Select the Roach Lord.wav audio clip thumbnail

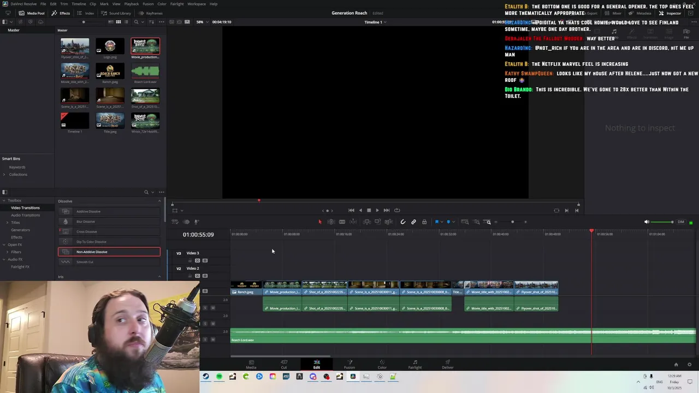click(145, 72)
